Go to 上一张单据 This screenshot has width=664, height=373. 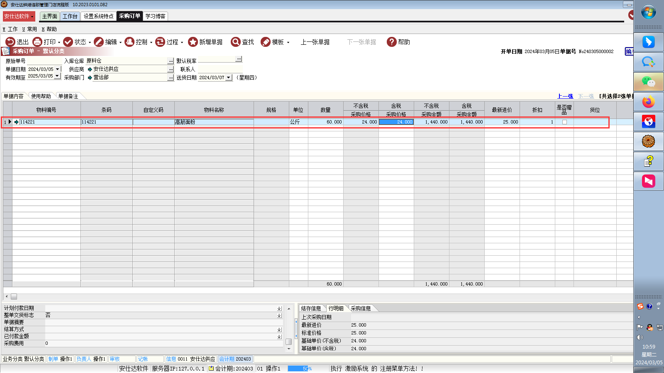coord(315,42)
